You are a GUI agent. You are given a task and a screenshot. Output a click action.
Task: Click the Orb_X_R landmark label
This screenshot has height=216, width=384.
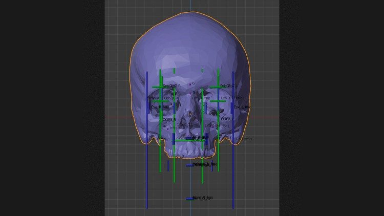[x=171, y=98]
